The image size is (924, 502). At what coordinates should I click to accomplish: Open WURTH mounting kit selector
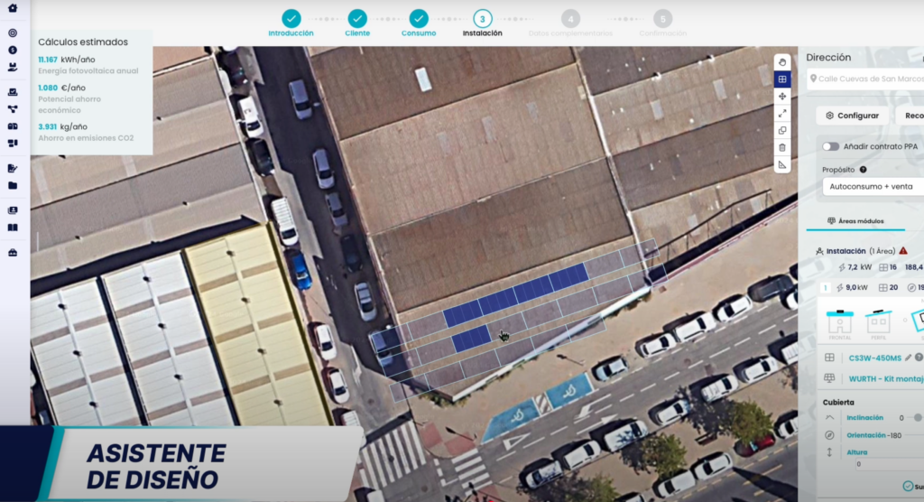click(x=885, y=379)
